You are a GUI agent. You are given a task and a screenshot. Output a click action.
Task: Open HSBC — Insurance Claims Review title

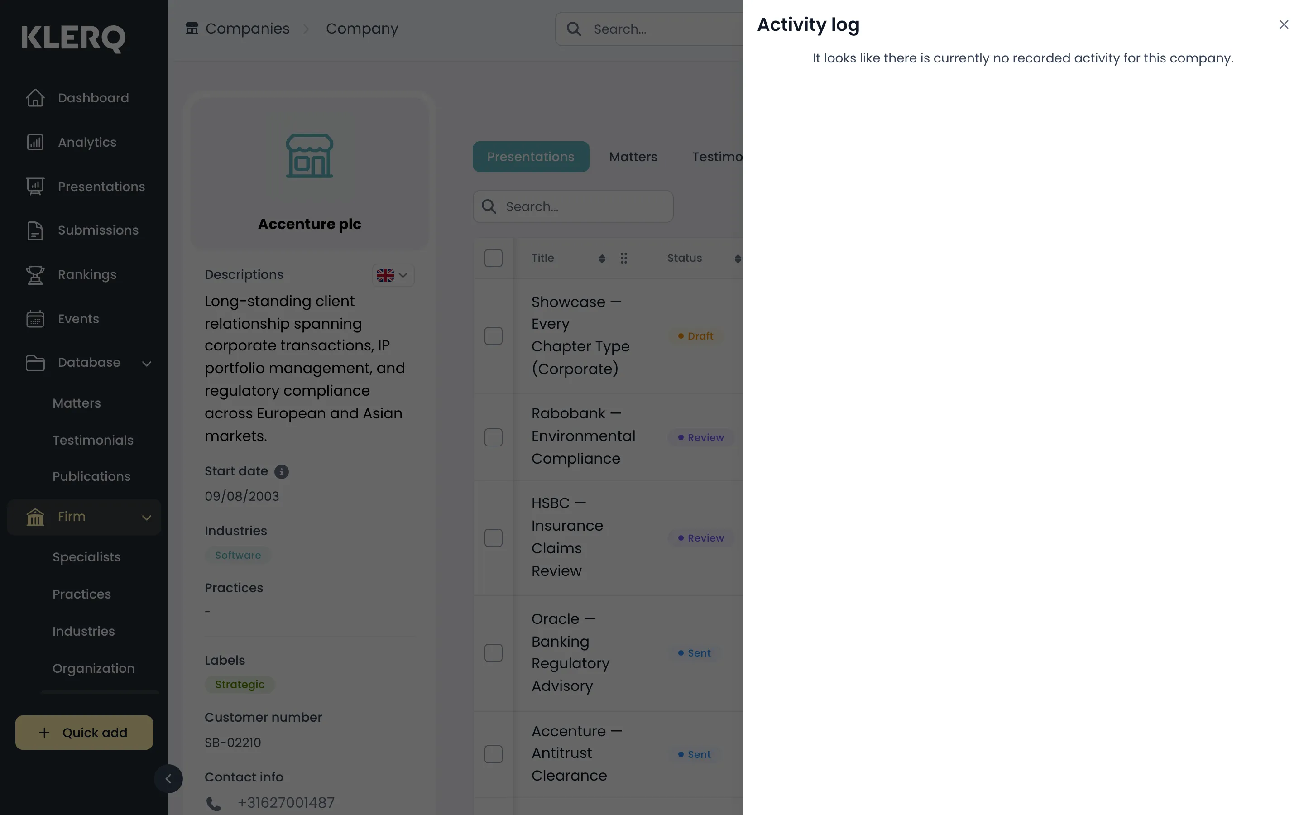[567, 537]
